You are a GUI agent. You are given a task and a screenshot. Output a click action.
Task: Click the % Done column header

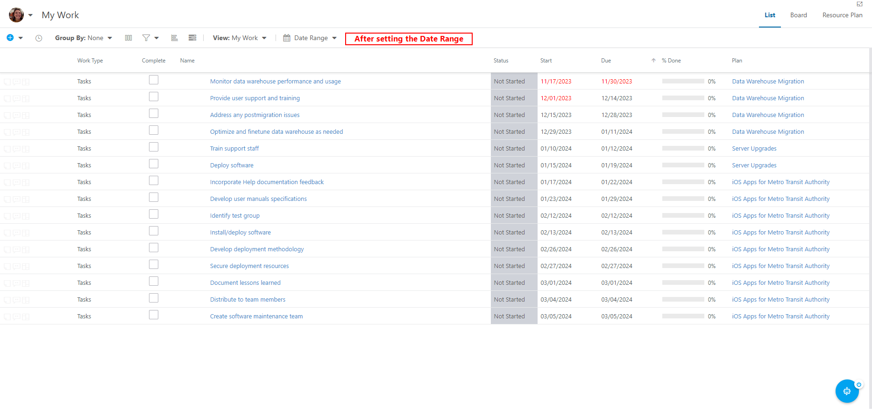[671, 61]
